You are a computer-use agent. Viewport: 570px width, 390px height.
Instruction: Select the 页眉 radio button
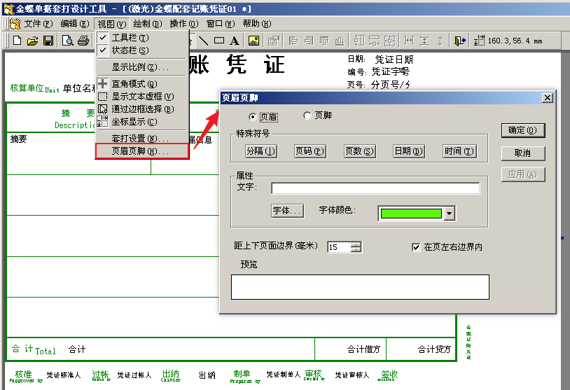(x=253, y=116)
